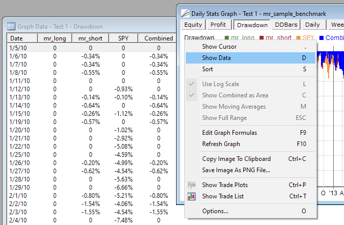Image resolution: width=344 pixels, height=225 pixels.
Task: Toggle the Use Log Scale checkmark
Action: tap(192, 84)
